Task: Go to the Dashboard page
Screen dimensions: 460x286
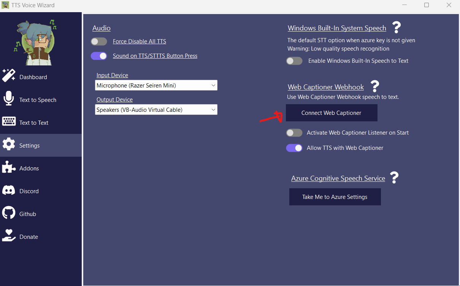Action: [41, 77]
